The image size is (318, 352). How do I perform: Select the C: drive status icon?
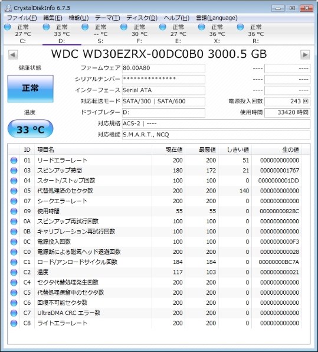tap(8, 27)
